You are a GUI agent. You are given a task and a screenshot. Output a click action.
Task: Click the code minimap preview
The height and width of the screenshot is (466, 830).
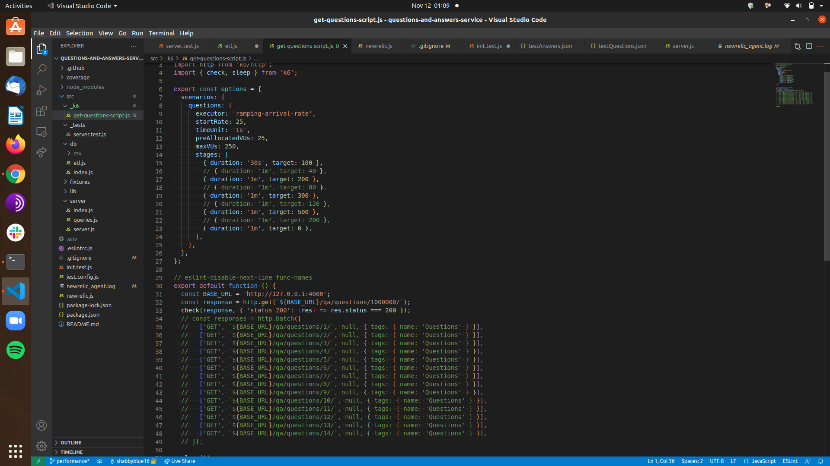pos(795,85)
